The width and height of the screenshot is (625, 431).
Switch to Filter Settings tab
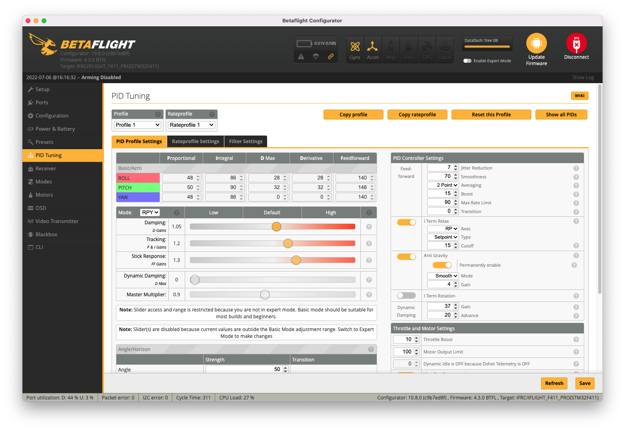tap(246, 142)
